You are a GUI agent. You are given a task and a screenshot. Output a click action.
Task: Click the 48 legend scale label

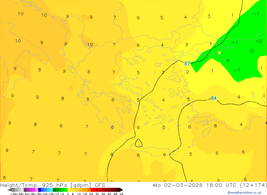click(115, 194)
